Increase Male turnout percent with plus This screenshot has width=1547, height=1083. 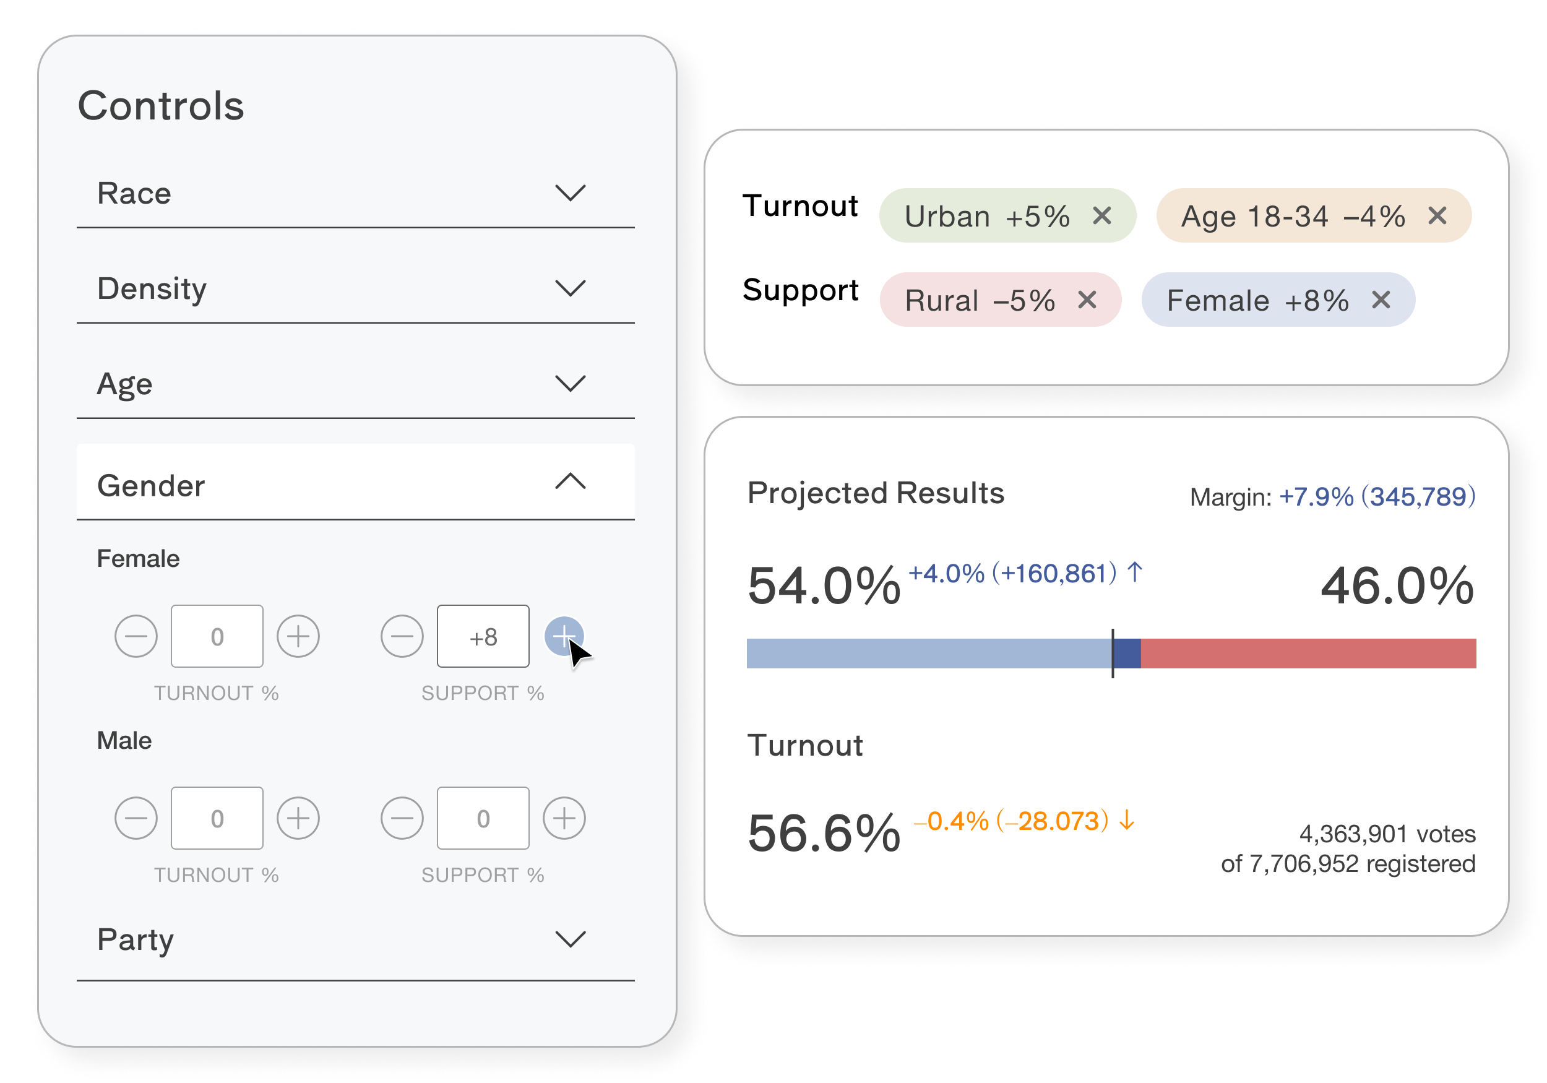click(298, 818)
